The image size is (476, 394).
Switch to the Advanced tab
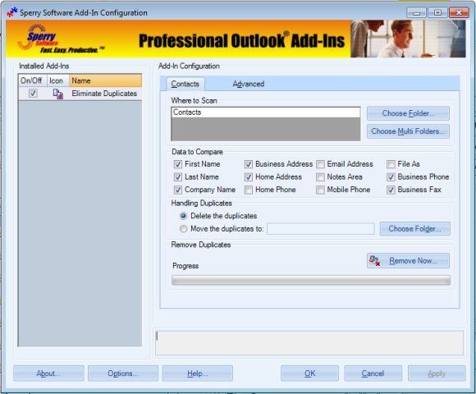[249, 84]
